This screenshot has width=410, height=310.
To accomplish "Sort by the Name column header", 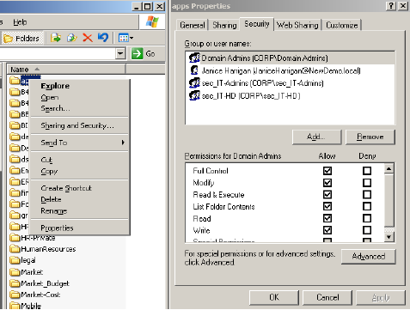I will point(66,70).
